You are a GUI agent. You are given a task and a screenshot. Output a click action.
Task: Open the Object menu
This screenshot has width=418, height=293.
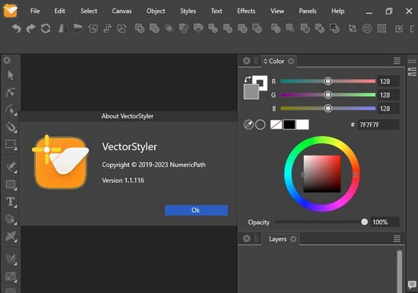pyautogui.click(x=155, y=11)
